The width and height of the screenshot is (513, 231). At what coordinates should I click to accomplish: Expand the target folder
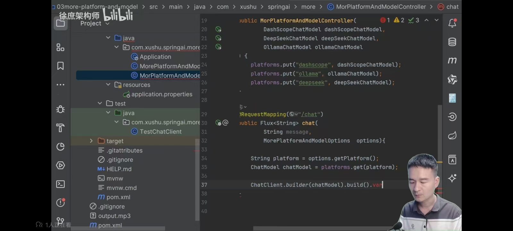[x=91, y=141]
